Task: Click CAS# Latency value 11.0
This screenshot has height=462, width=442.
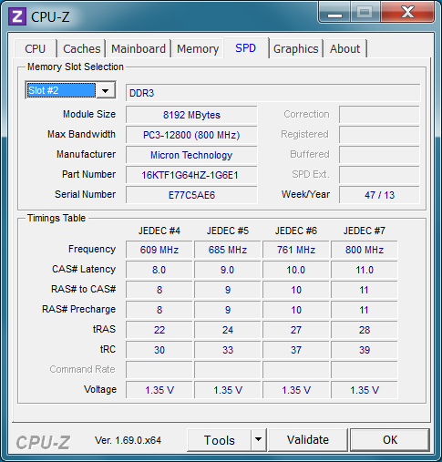Action: 365,270
